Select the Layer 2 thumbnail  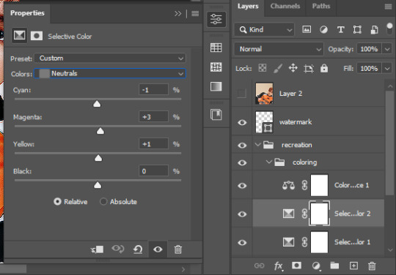(x=264, y=94)
